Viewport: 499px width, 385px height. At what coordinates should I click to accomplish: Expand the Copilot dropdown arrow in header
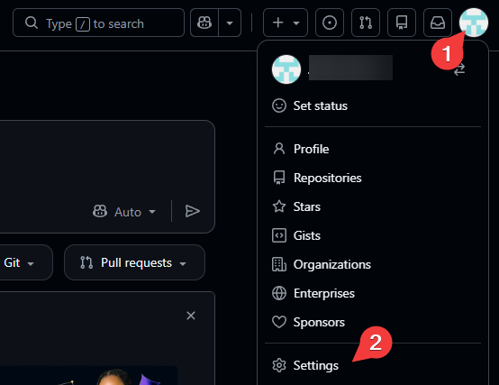(x=230, y=23)
